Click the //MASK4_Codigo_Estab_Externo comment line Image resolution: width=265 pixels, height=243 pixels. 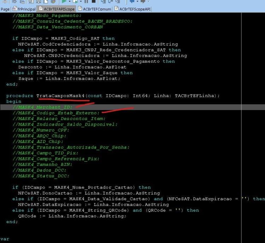56,113
